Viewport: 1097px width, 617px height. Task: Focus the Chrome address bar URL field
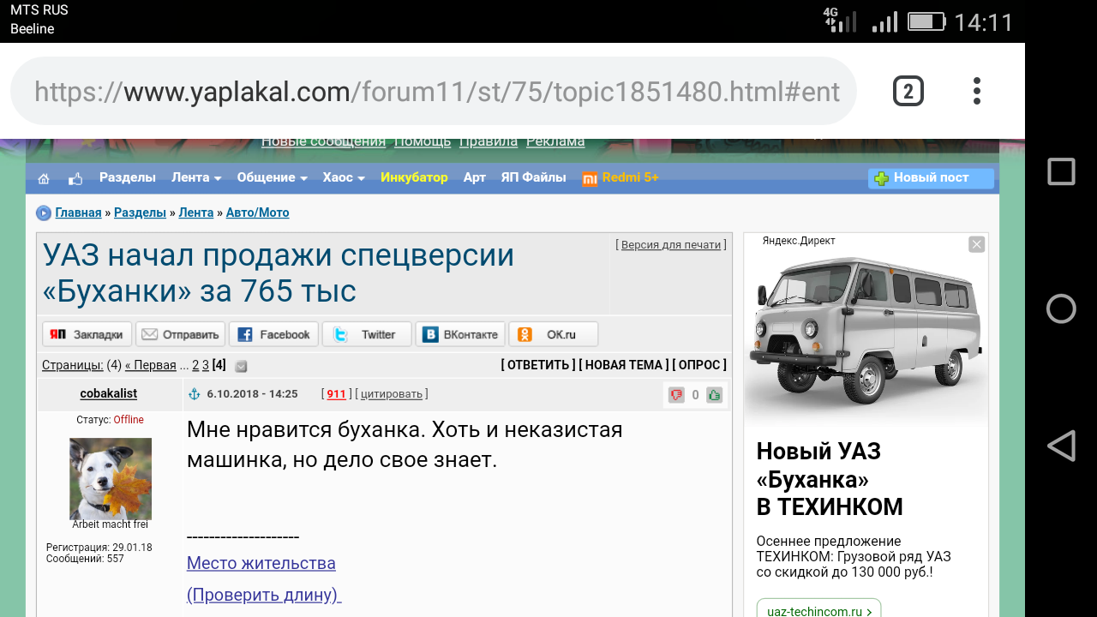pyautogui.click(x=434, y=91)
